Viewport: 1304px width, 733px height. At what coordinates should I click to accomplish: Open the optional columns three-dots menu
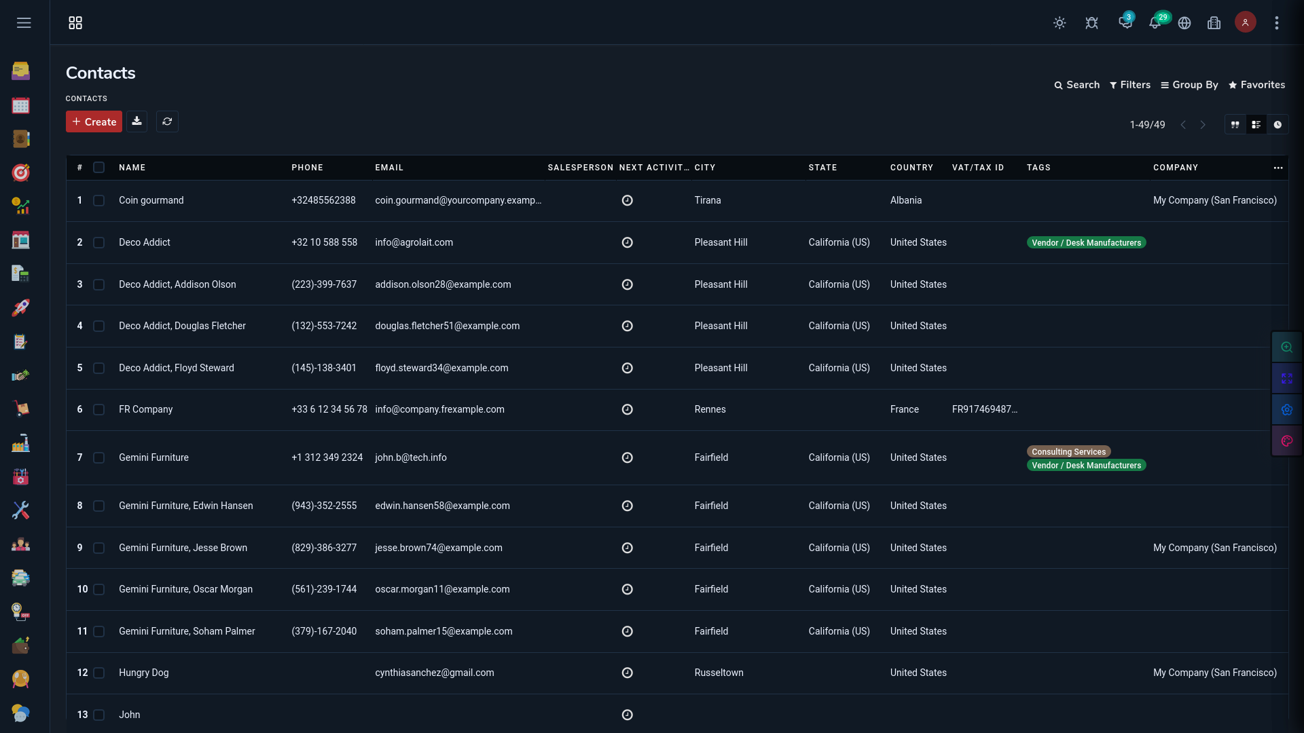[1278, 168]
